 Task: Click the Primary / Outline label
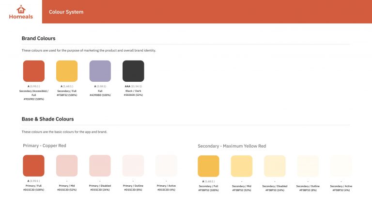pos(133,186)
